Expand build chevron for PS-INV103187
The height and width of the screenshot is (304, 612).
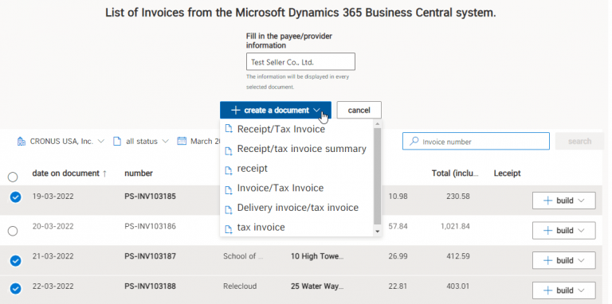coord(581,260)
